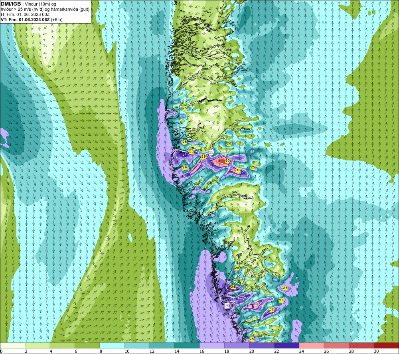The image size is (399, 354).
Task: Click the yellow gust label 35
Action: coord(238,170)
